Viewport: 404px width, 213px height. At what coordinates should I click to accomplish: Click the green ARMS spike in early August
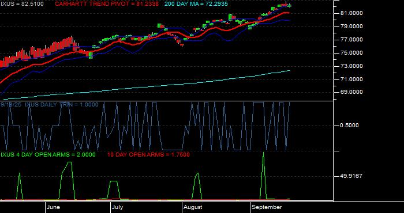197,186
